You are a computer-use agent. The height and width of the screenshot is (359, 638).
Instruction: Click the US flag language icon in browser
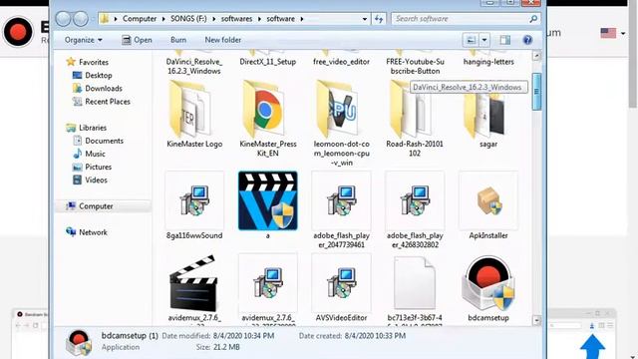pos(608,33)
